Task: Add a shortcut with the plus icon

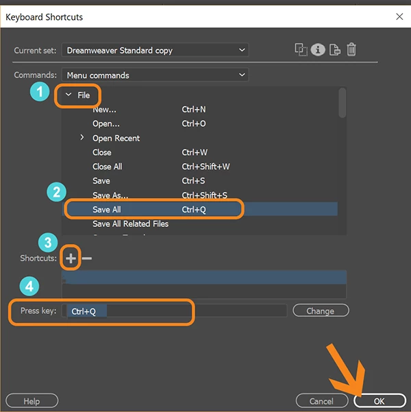Action: (x=71, y=258)
